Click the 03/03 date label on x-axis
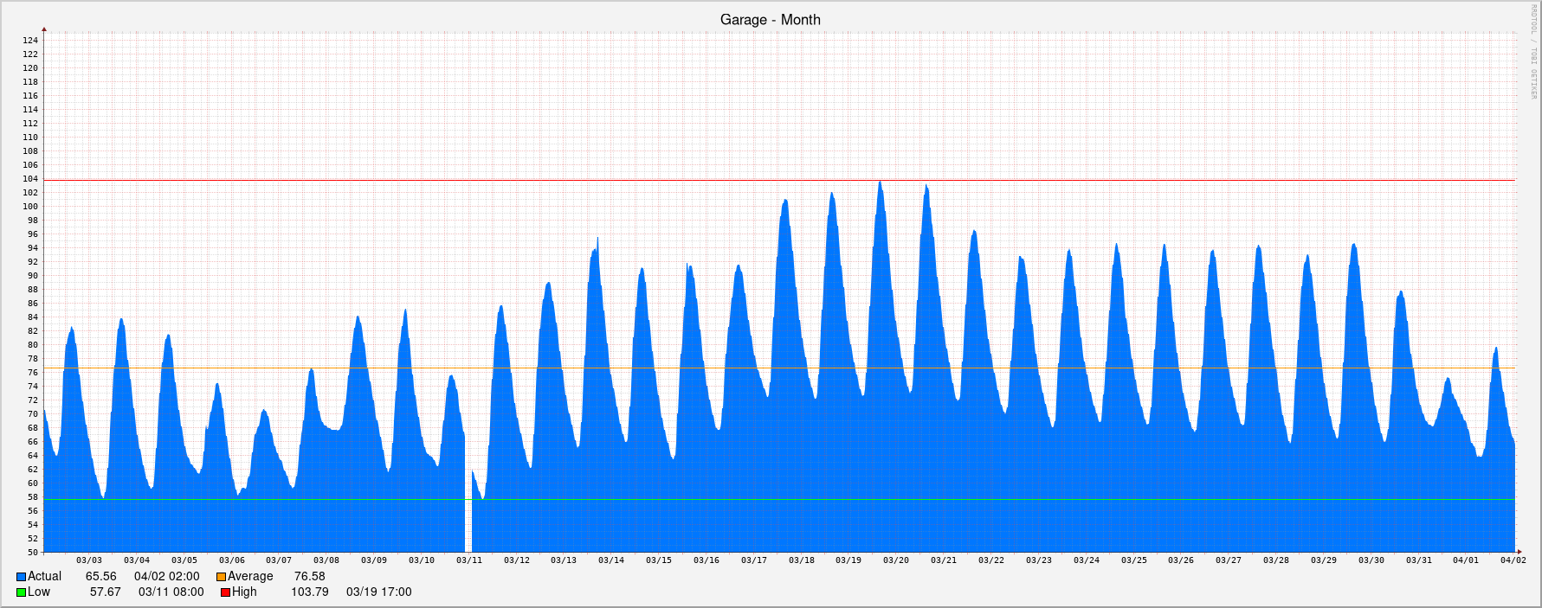 pos(89,560)
